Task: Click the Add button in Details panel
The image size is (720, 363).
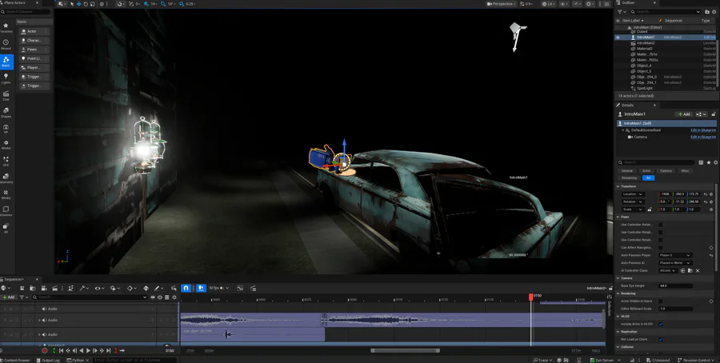Action: pos(683,114)
